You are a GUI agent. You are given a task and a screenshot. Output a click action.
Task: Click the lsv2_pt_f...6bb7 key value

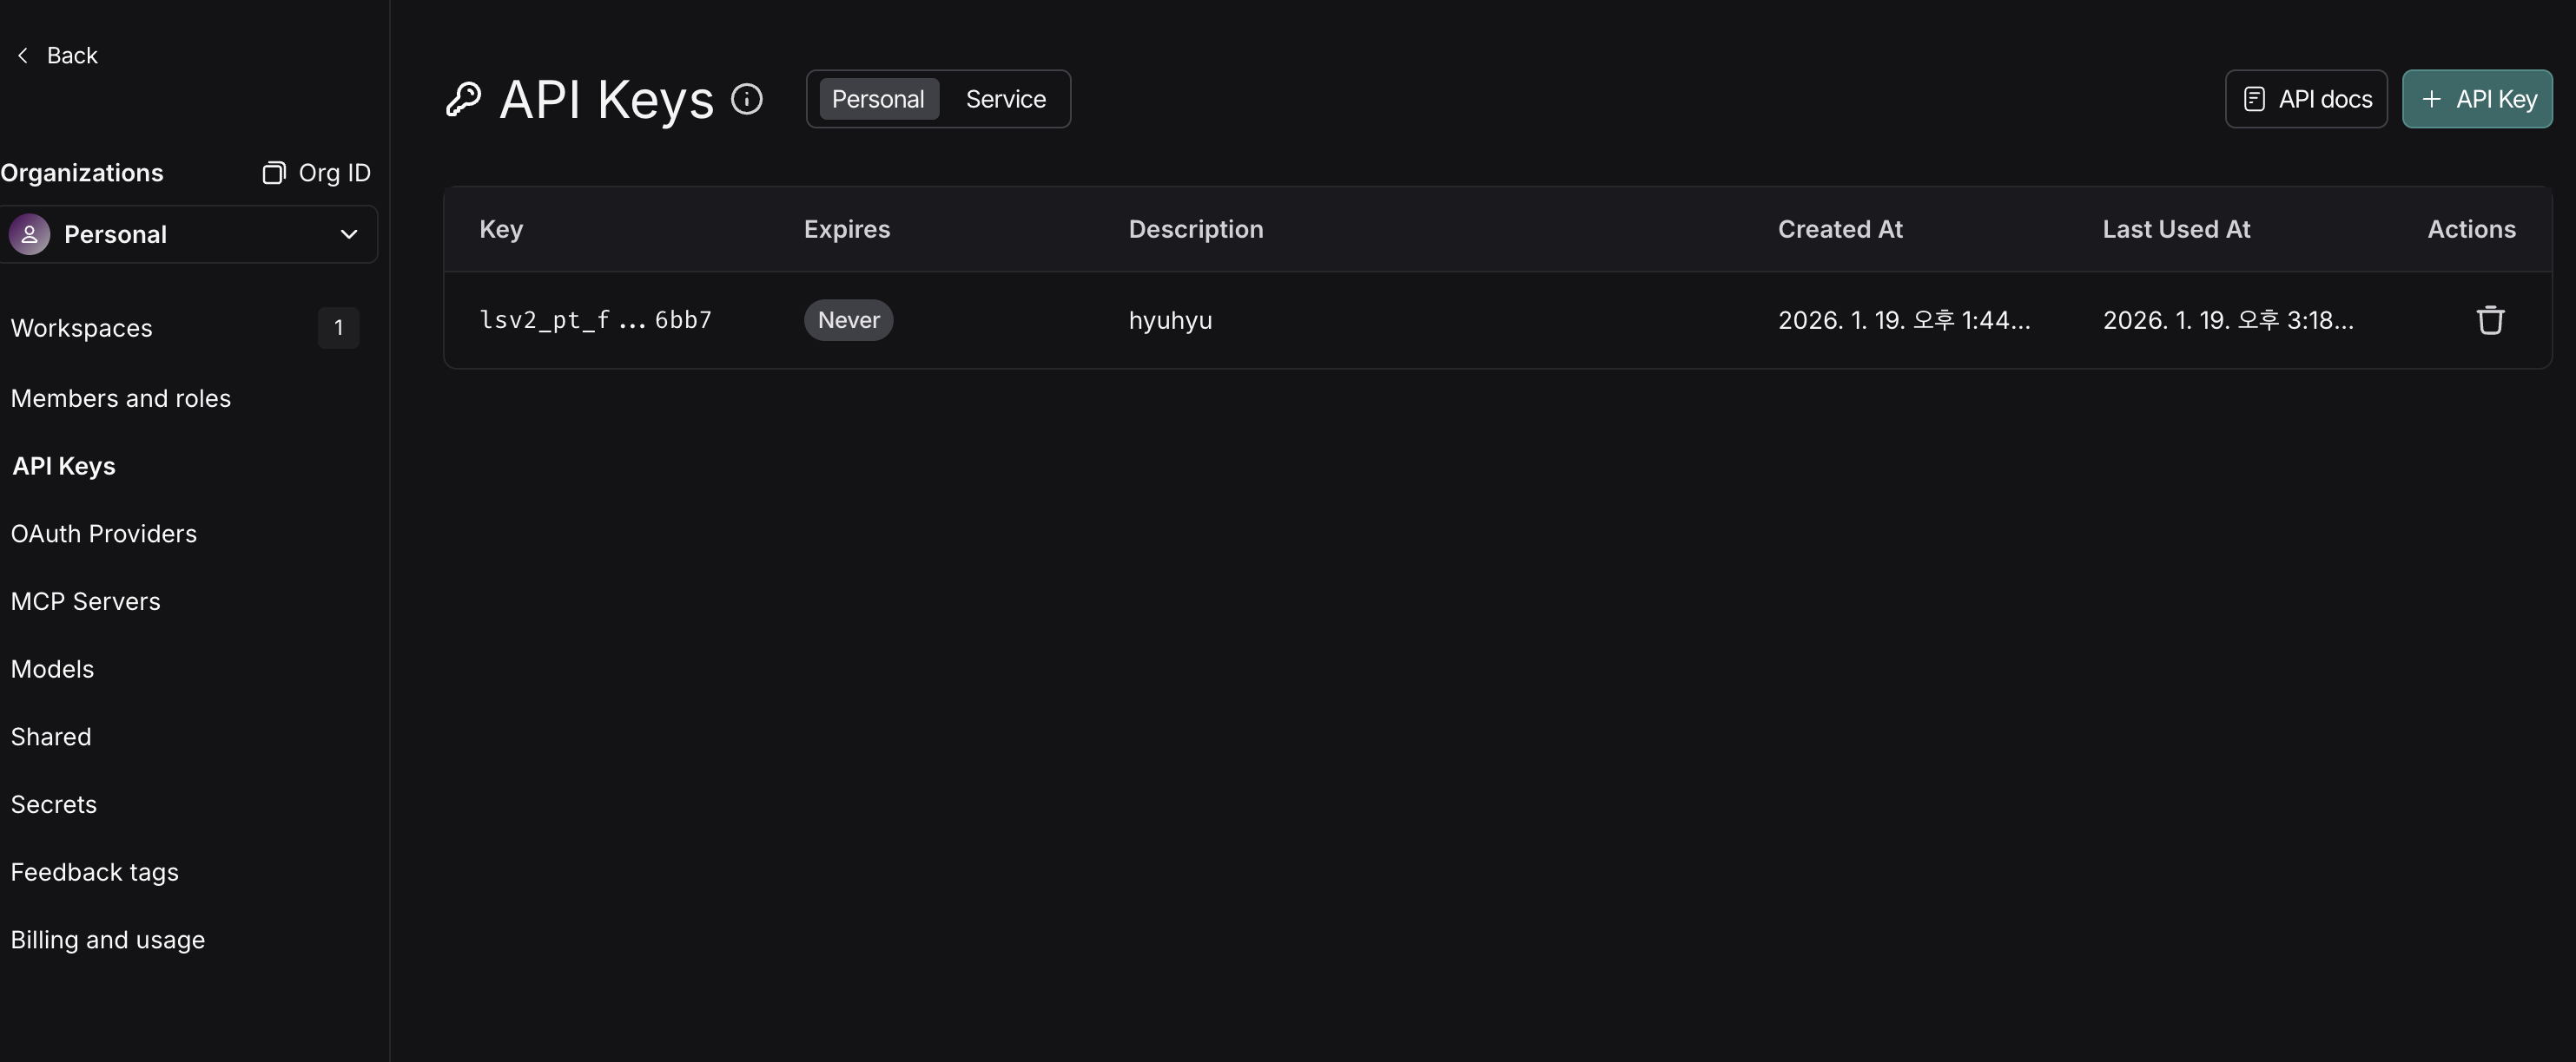pyautogui.click(x=595, y=319)
